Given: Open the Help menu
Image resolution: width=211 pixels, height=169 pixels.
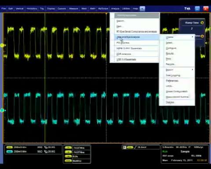Looking at the screenshot, I should coord(135,9).
